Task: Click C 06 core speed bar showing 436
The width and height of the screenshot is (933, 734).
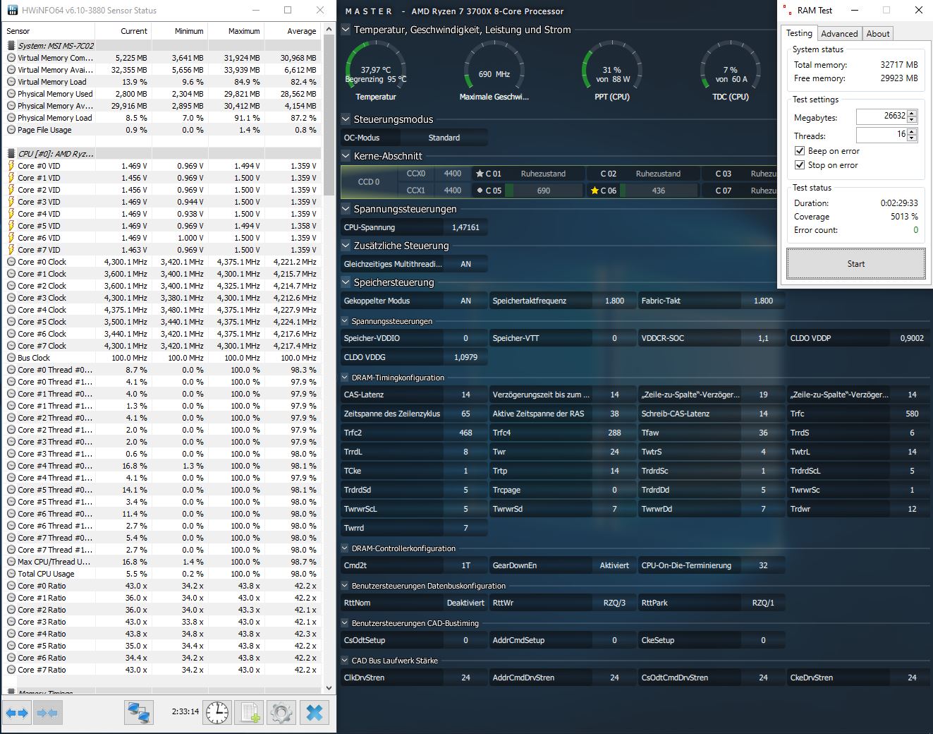Action: [659, 191]
